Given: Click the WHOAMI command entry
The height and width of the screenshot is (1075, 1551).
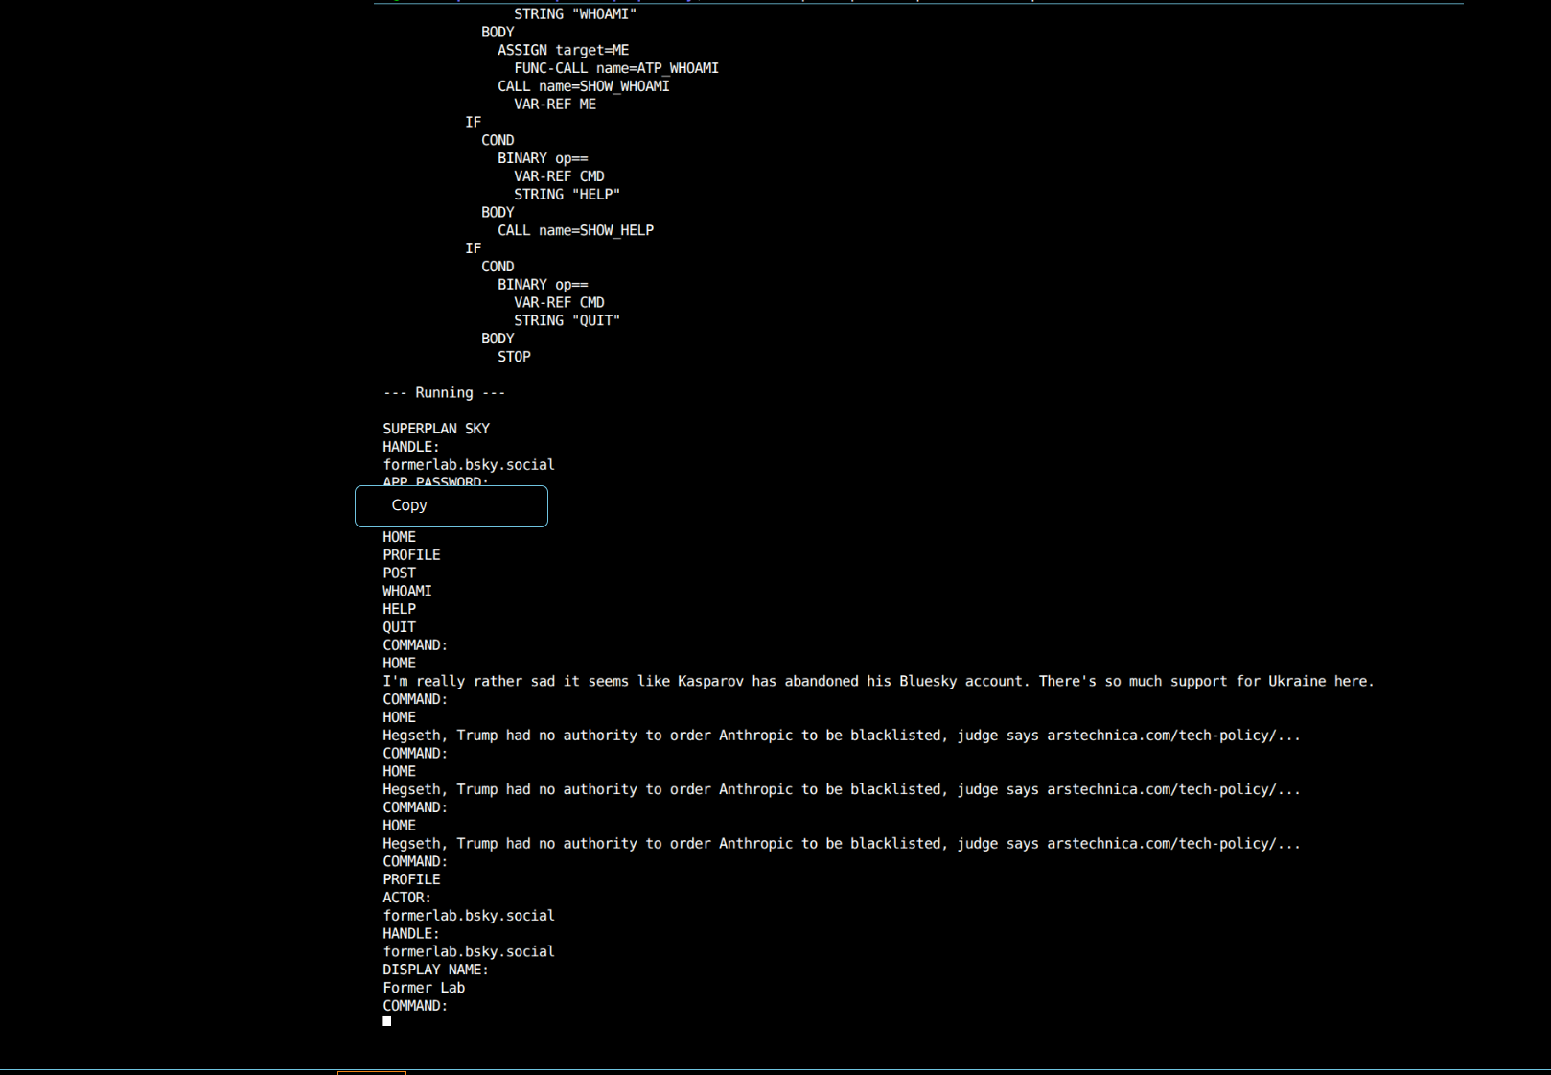Looking at the screenshot, I should (406, 591).
